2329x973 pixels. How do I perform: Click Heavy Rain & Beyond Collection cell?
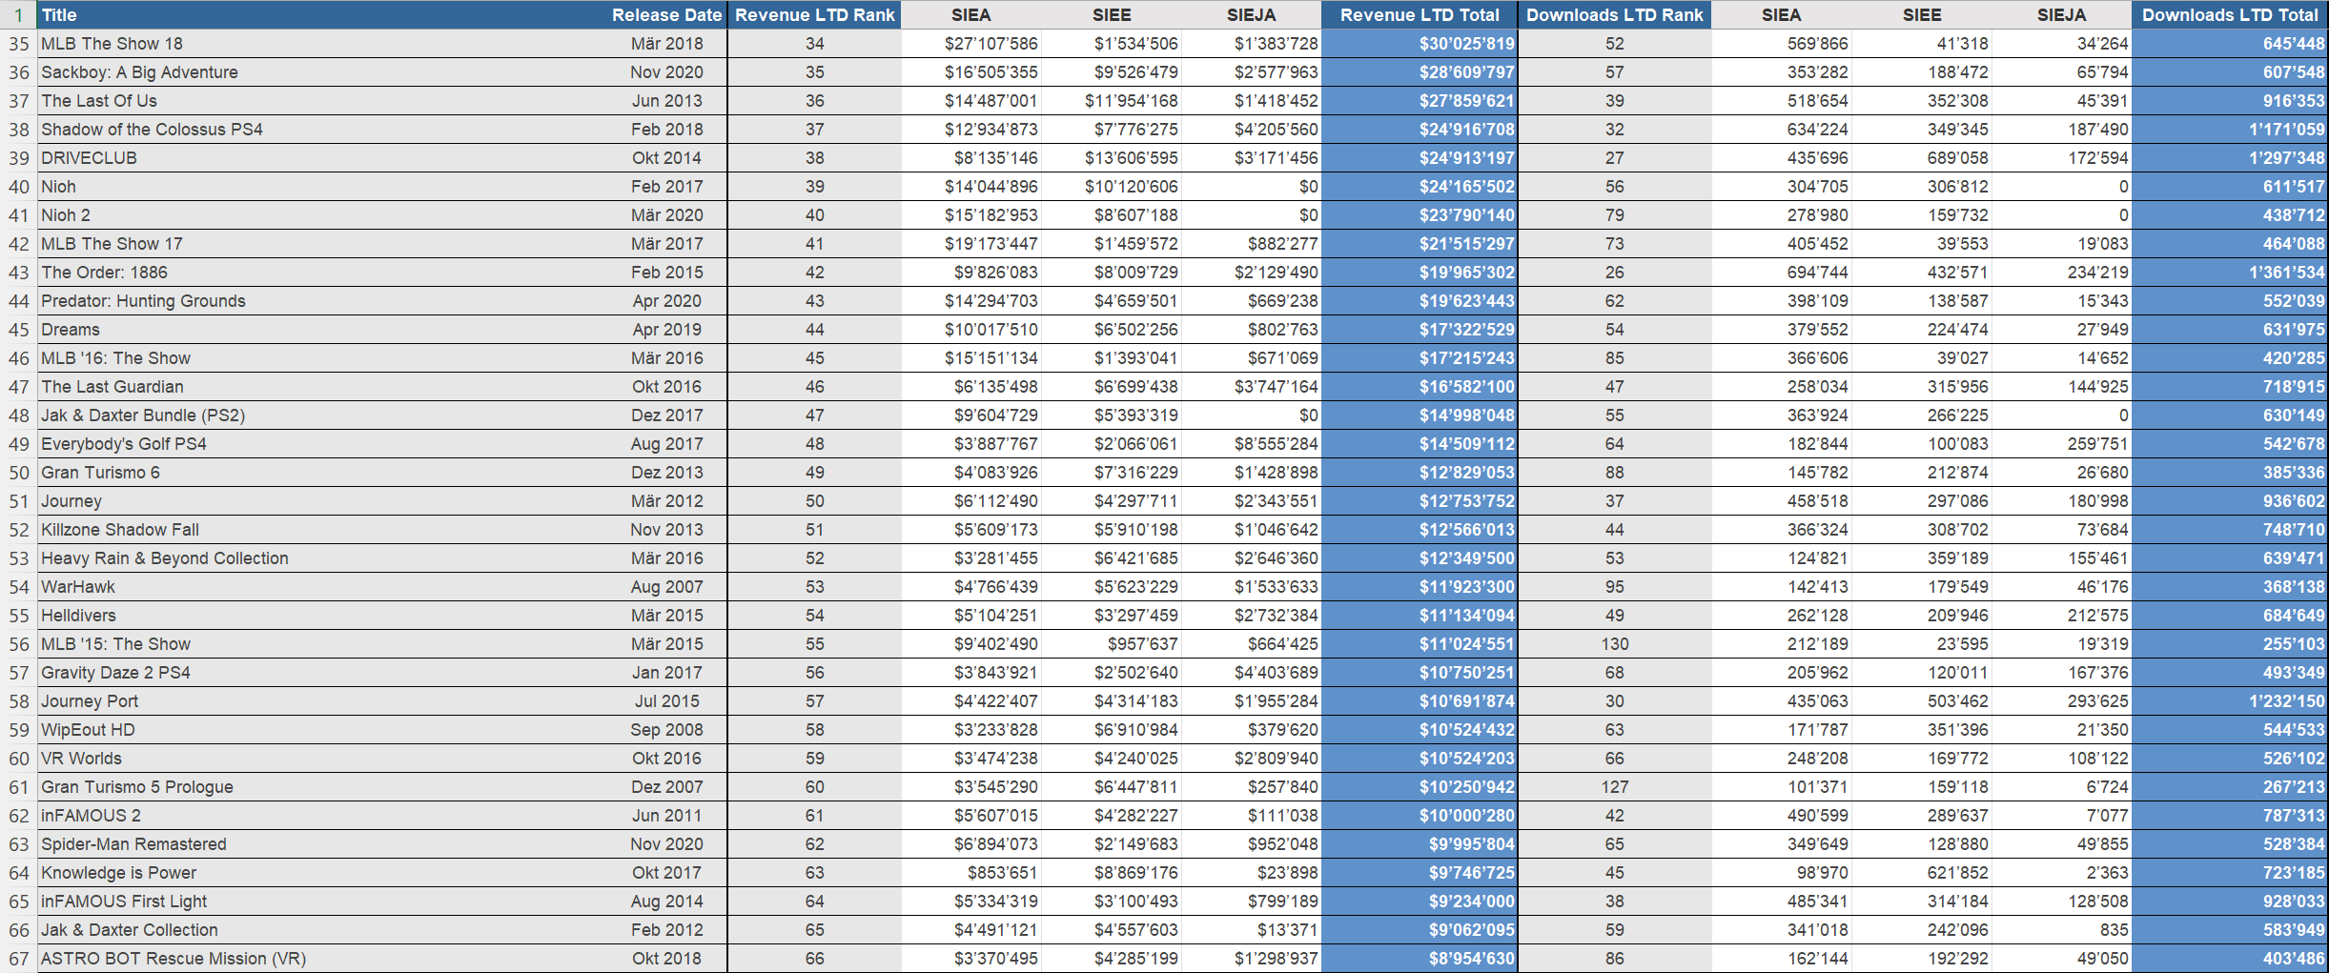coord(322,558)
